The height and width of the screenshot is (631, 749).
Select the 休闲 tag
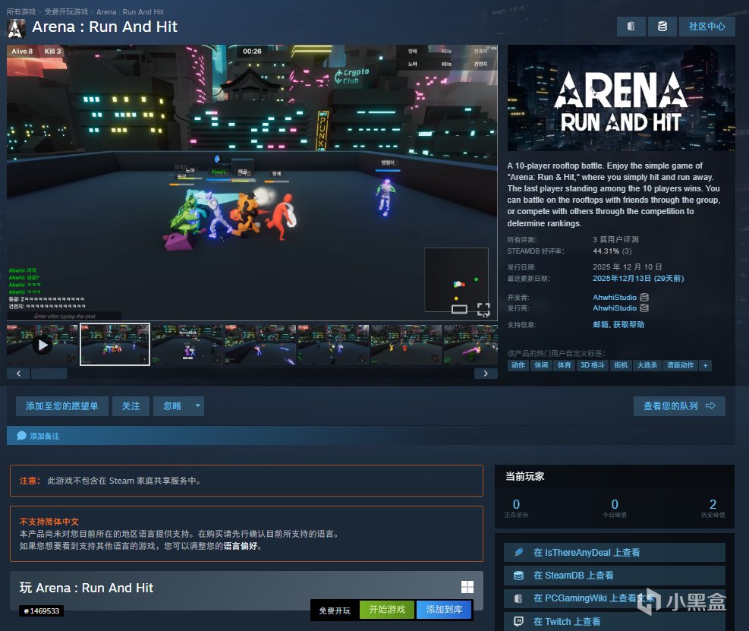pos(541,365)
